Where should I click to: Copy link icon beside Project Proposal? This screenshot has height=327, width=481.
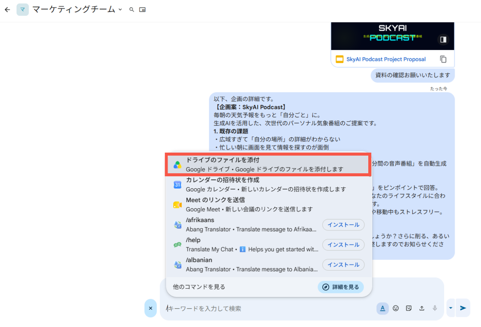(x=443, y=59)
